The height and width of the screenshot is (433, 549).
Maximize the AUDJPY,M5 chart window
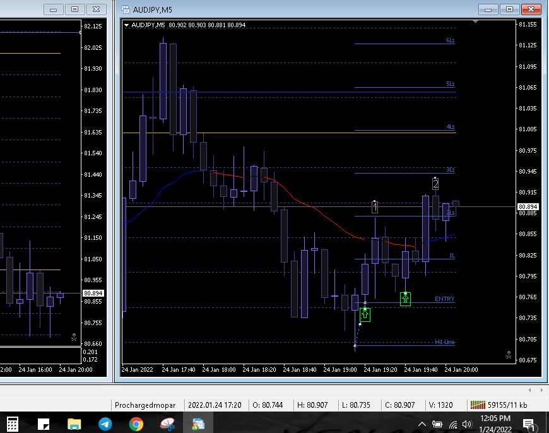pos(510,9)
